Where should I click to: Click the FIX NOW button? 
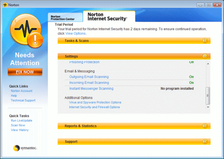(25, 72)
